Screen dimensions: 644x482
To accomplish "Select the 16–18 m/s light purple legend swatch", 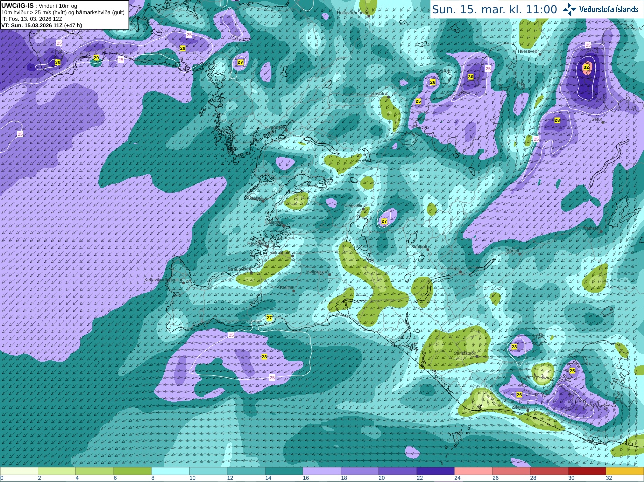I will (x=322, y=471).
